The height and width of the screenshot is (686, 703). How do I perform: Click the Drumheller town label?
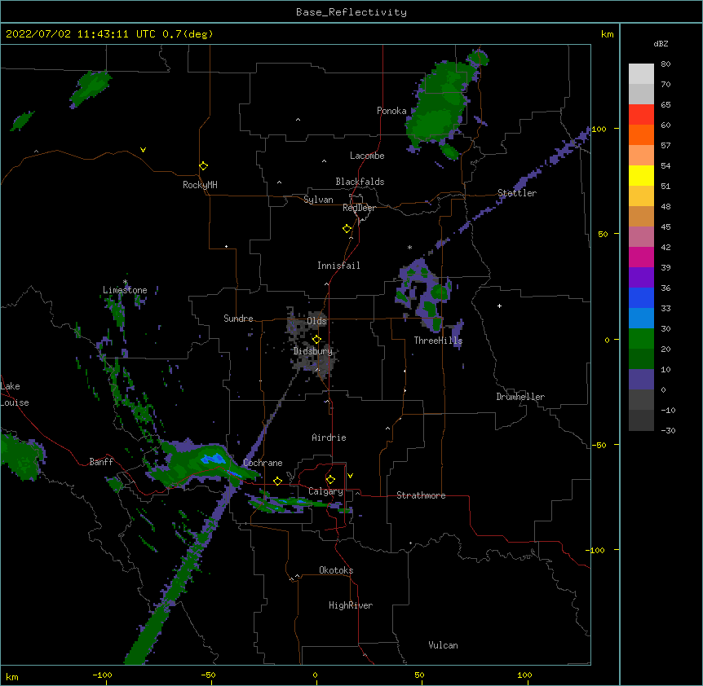(520, 397)
